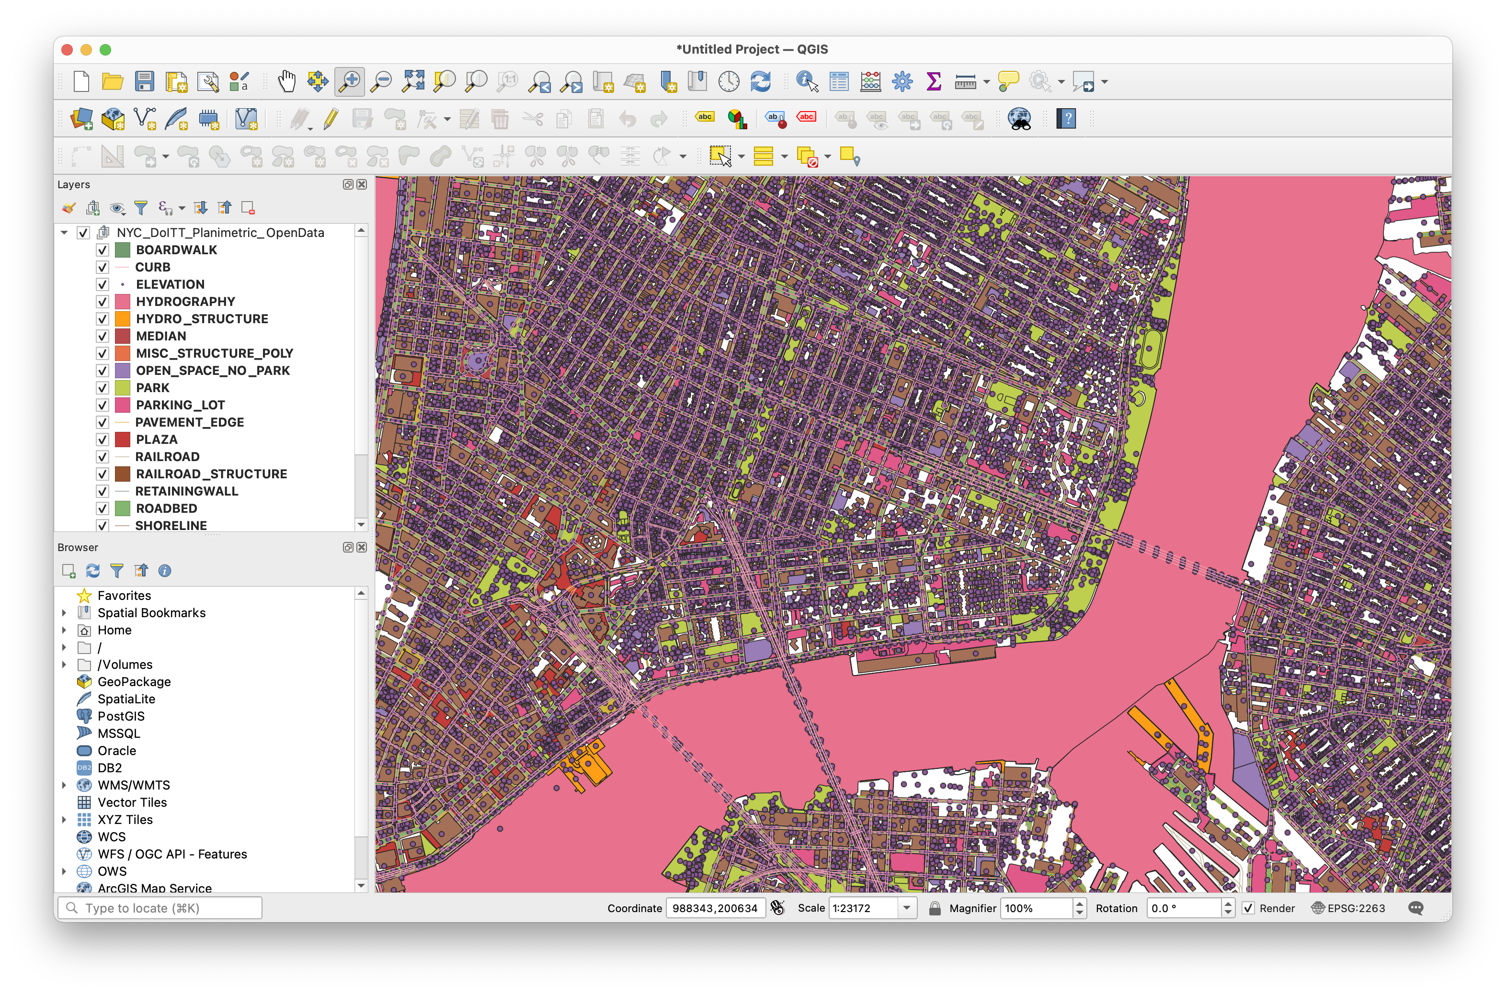The height and width of the screenshot is (993, 1506).
Task: Click the Type to locate search field
Action: (160, 908)
